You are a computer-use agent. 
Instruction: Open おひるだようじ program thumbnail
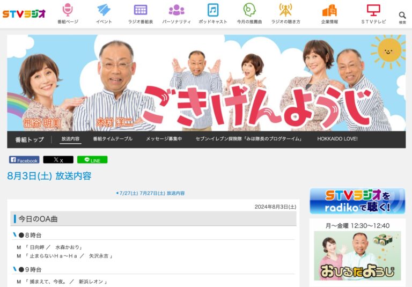click(357, 256)
